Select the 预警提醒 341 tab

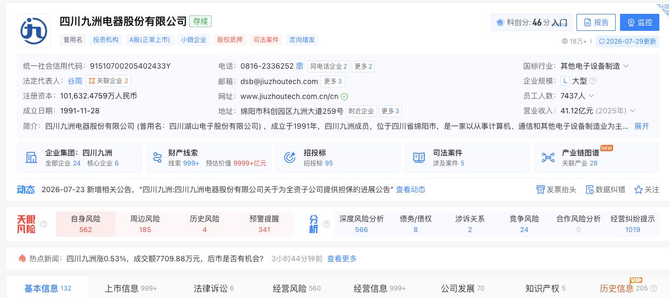click(264, 224)
